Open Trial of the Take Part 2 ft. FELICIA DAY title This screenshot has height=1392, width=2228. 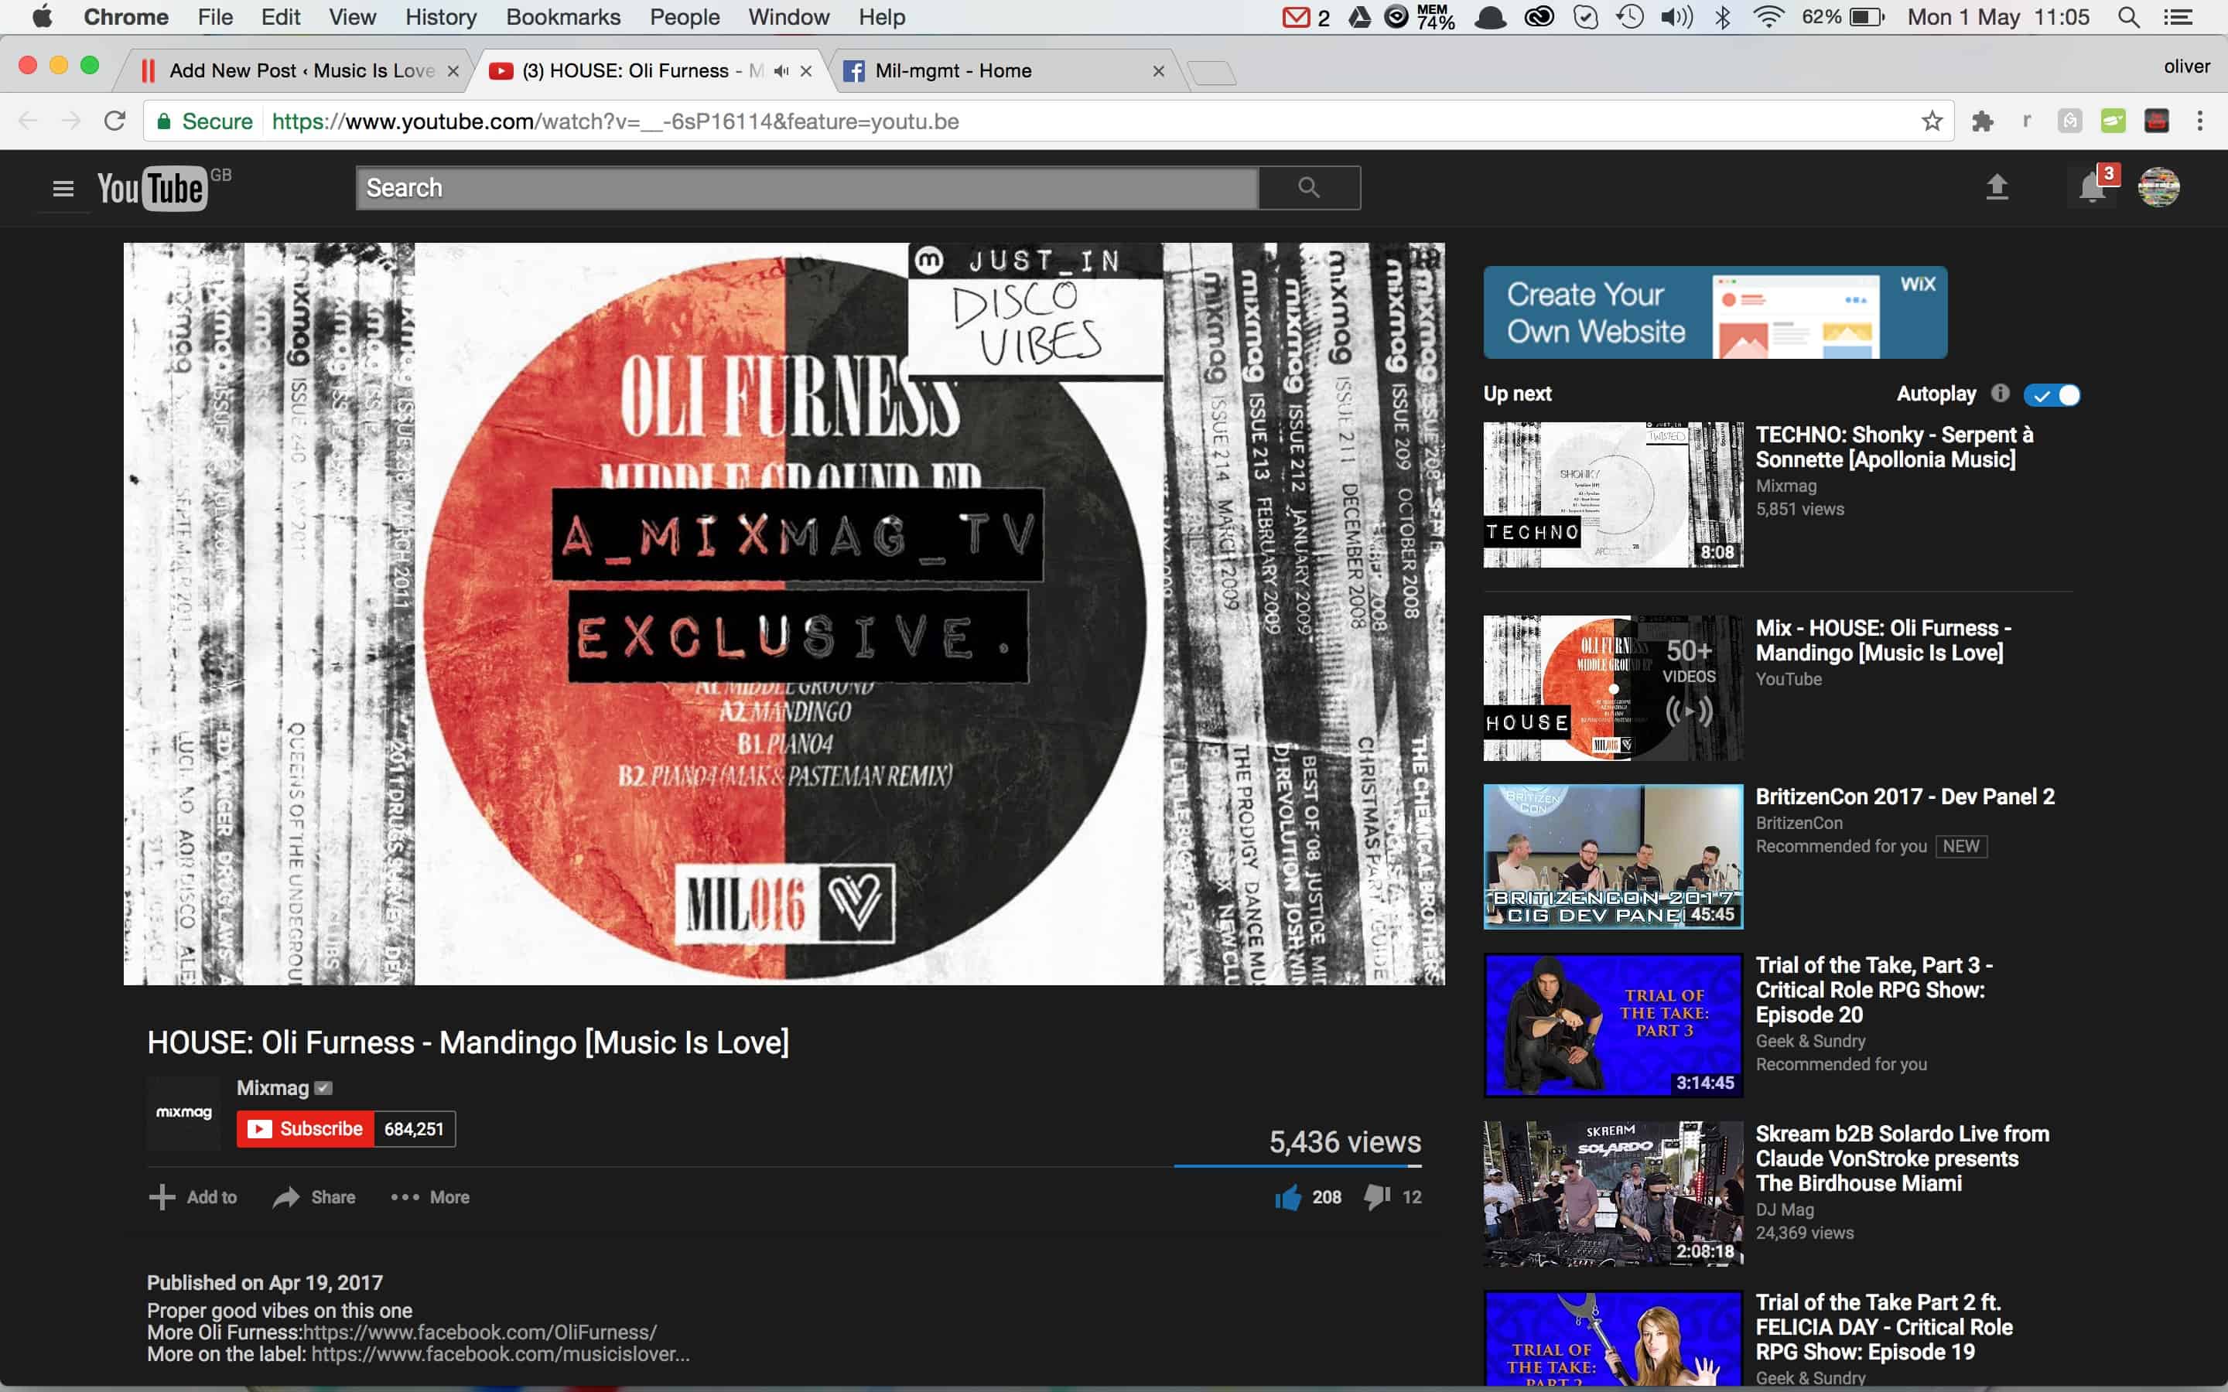1884,1328
